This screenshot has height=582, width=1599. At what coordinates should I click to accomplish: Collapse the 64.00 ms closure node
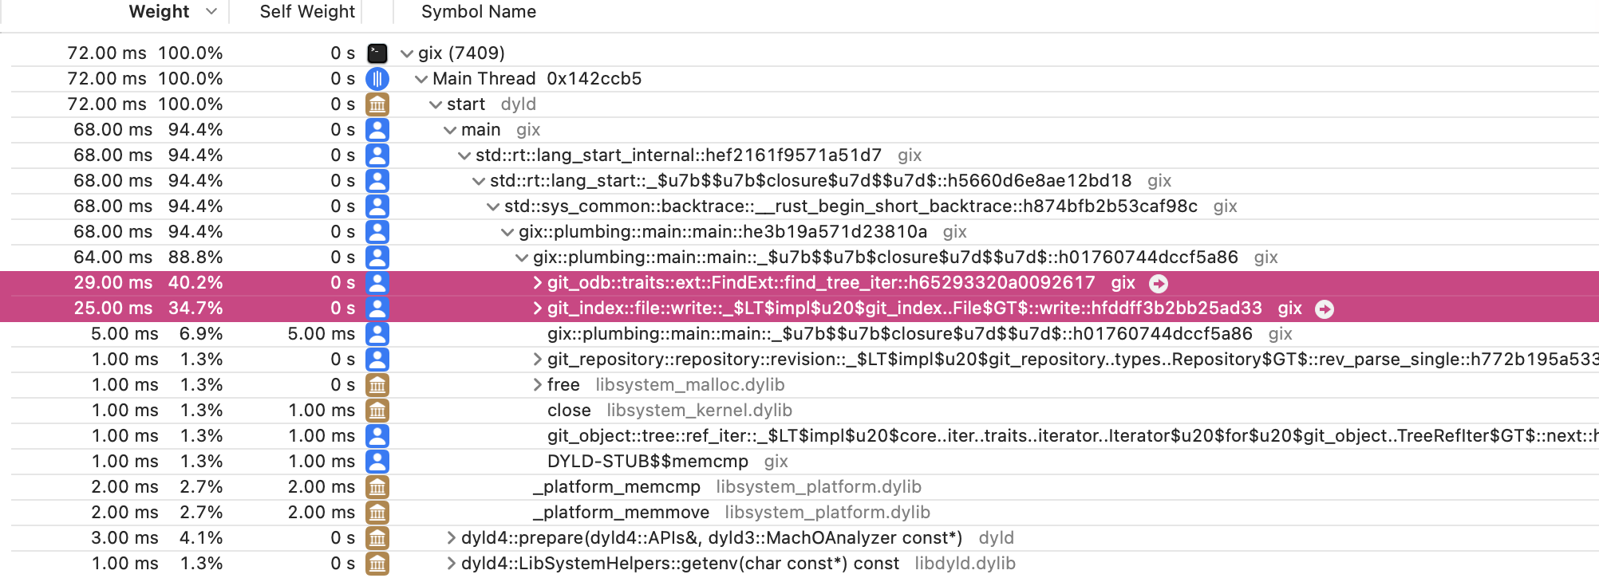522,258
